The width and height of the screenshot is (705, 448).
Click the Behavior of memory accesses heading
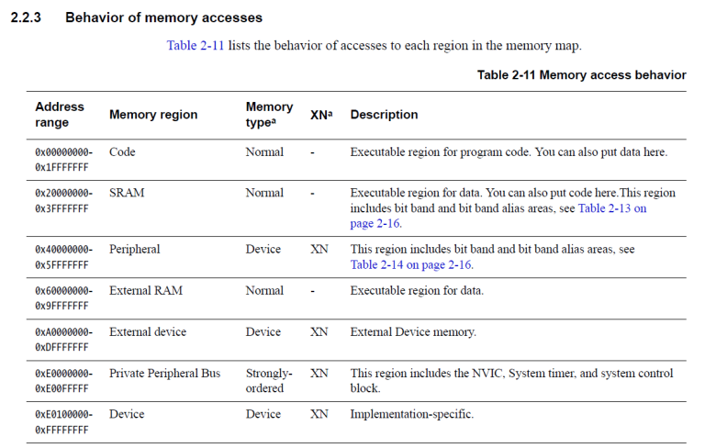click(x=163, y=17)
